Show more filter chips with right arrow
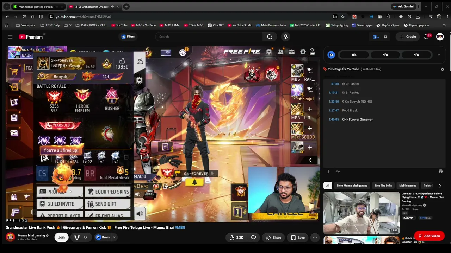 pyautogui.click(x=440, y=186)
